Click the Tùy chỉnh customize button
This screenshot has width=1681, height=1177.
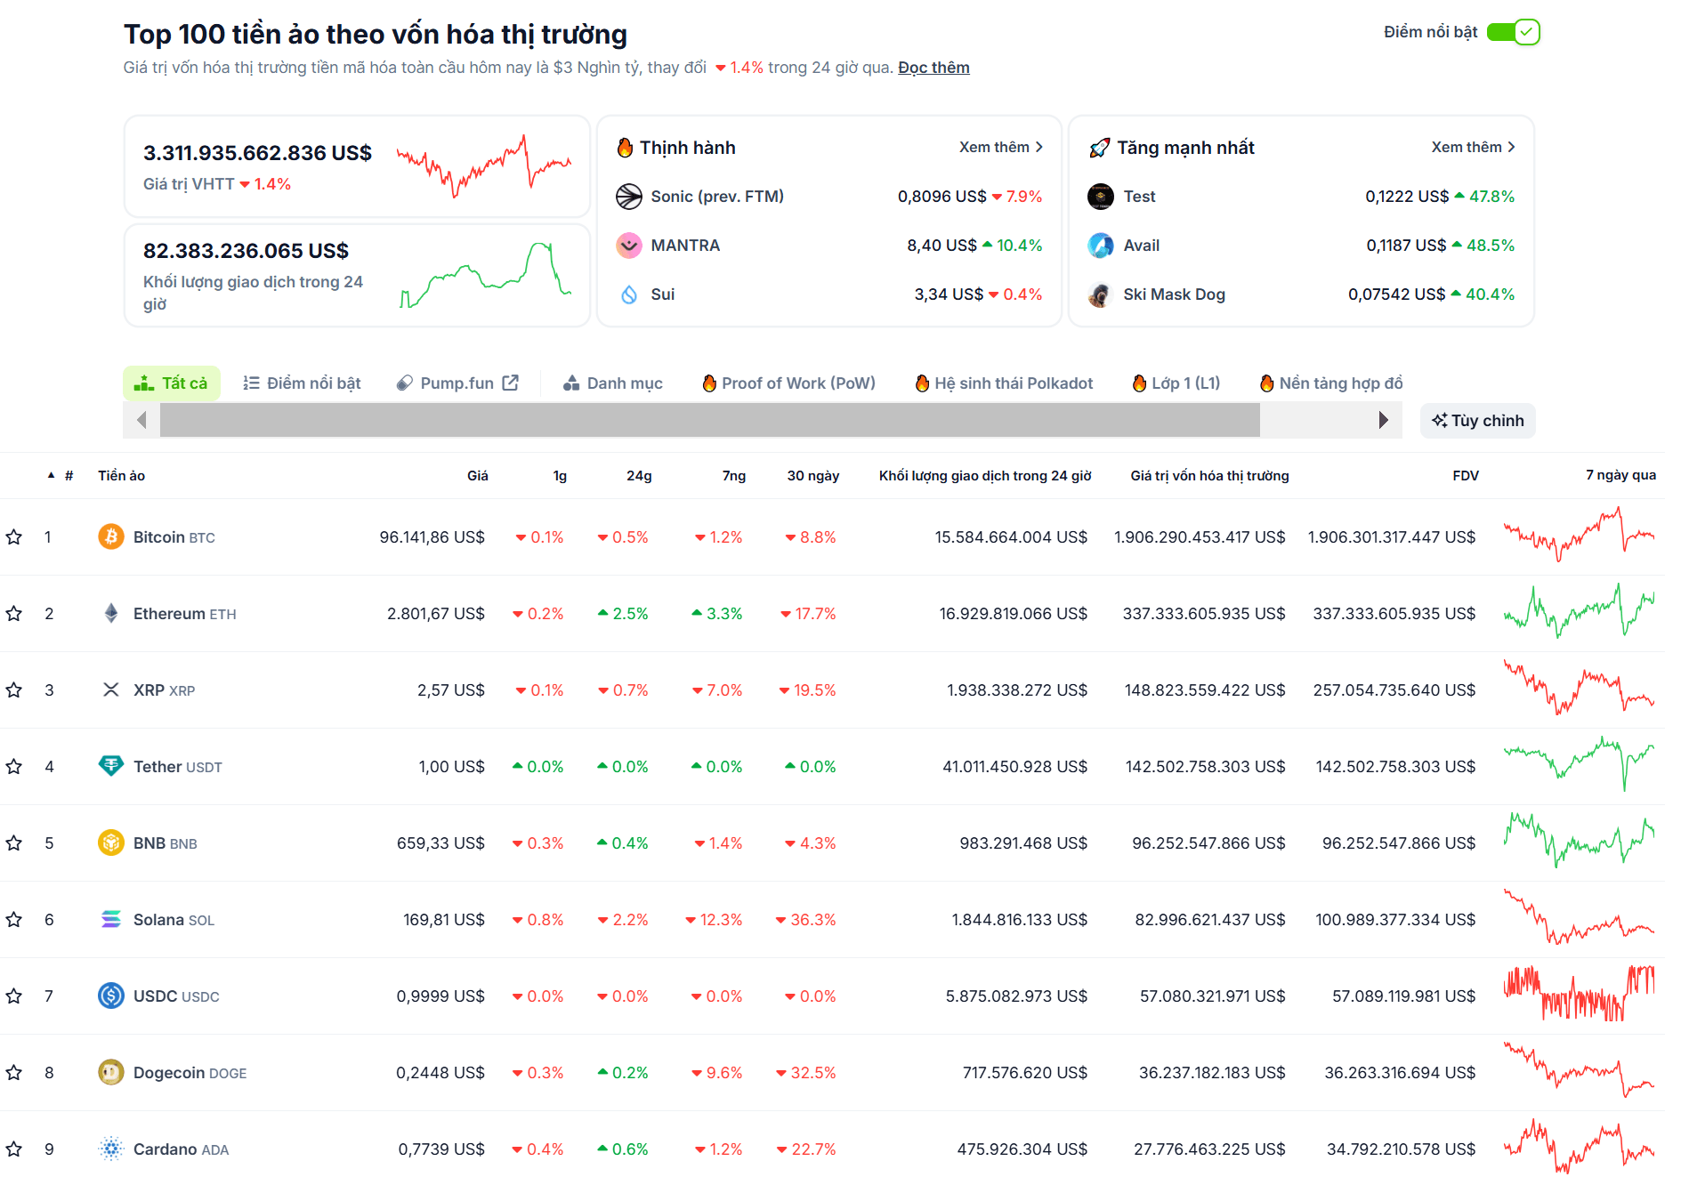point(1478,421)
